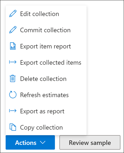
Task: Click the duplicate pages icon for Copy collection
Action: (x=13, y=127)
